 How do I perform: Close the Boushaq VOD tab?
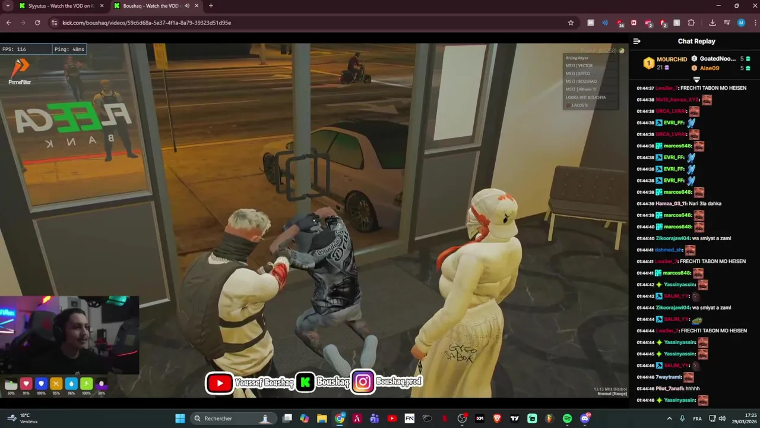point(197,6)
